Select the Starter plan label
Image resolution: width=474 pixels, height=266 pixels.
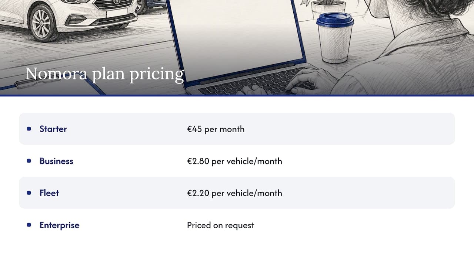pyautogui.click(x=53, y=129)
